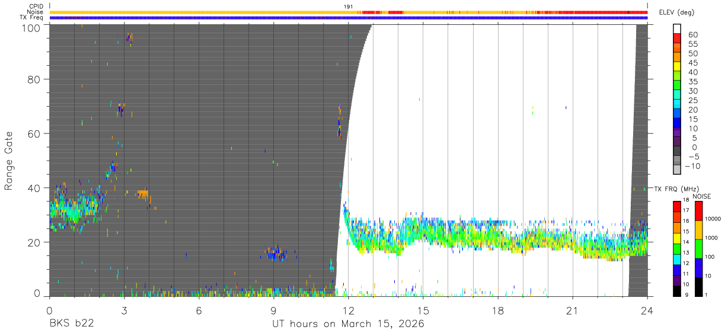Click the 24 tick on the UT hours axis

point(647,310)
